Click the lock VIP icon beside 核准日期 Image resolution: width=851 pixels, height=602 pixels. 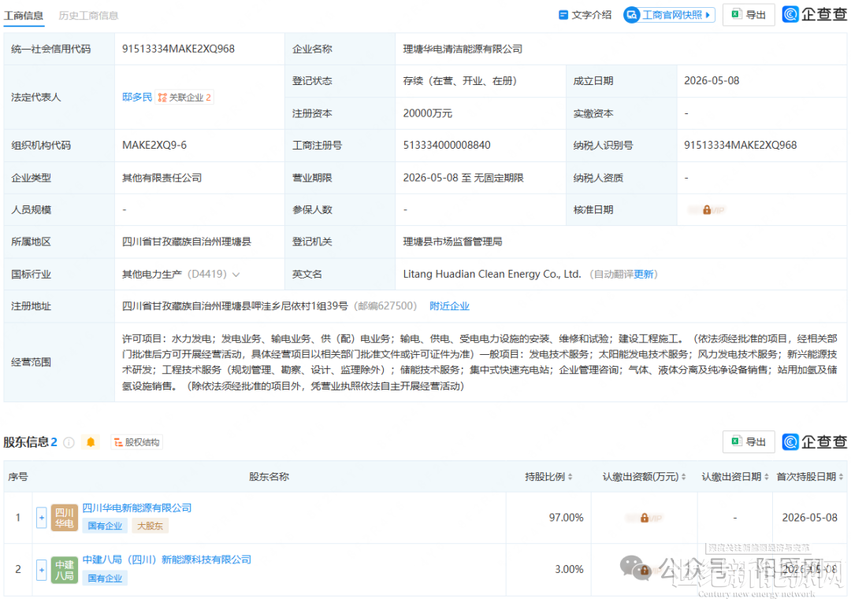(x=707, y=209)
